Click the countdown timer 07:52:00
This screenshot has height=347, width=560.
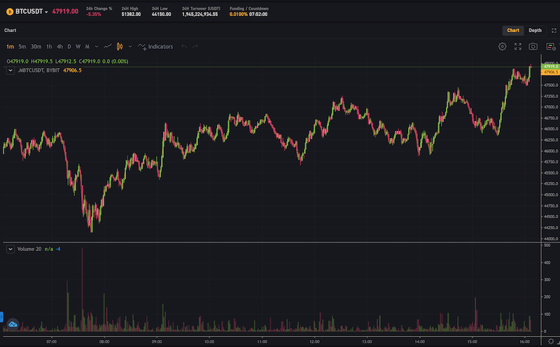[x=258, y=14]
